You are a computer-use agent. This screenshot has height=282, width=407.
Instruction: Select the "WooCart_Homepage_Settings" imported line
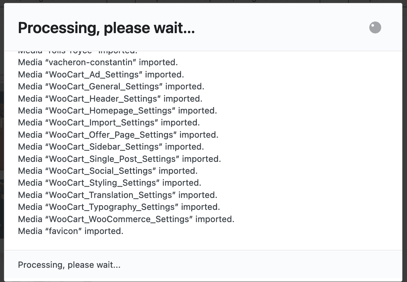(x=117, y=111)
